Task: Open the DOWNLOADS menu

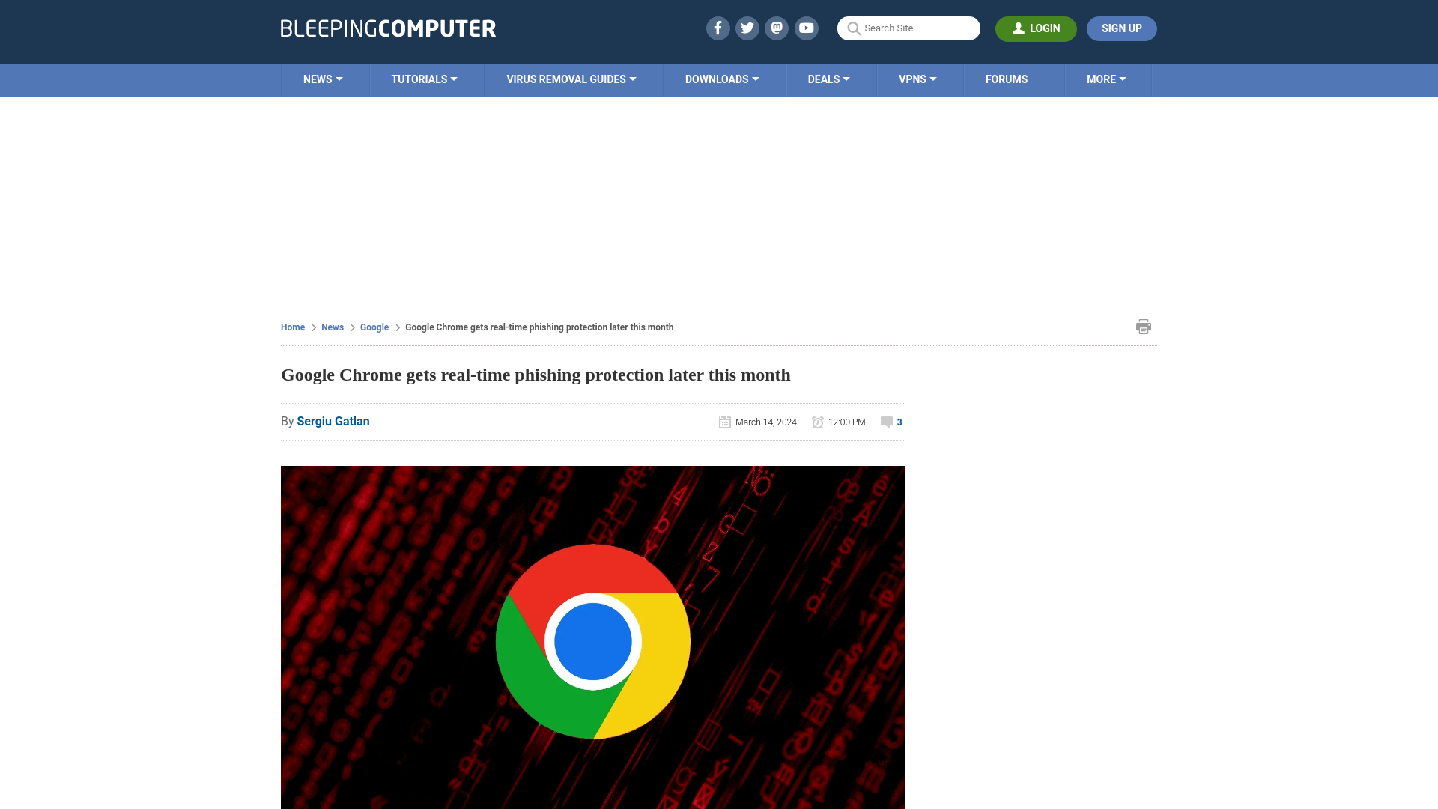Action: (722, 79)
